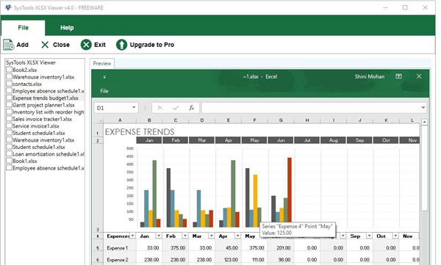Click the green Exit icon
441x265 pixels.
(86, 45)
